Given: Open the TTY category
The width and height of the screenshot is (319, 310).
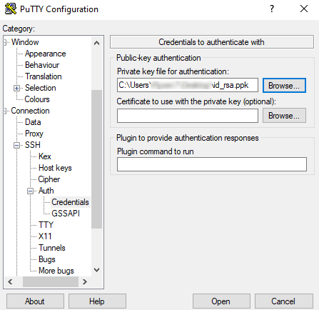Looking at the screenshot, I should 46,225.
